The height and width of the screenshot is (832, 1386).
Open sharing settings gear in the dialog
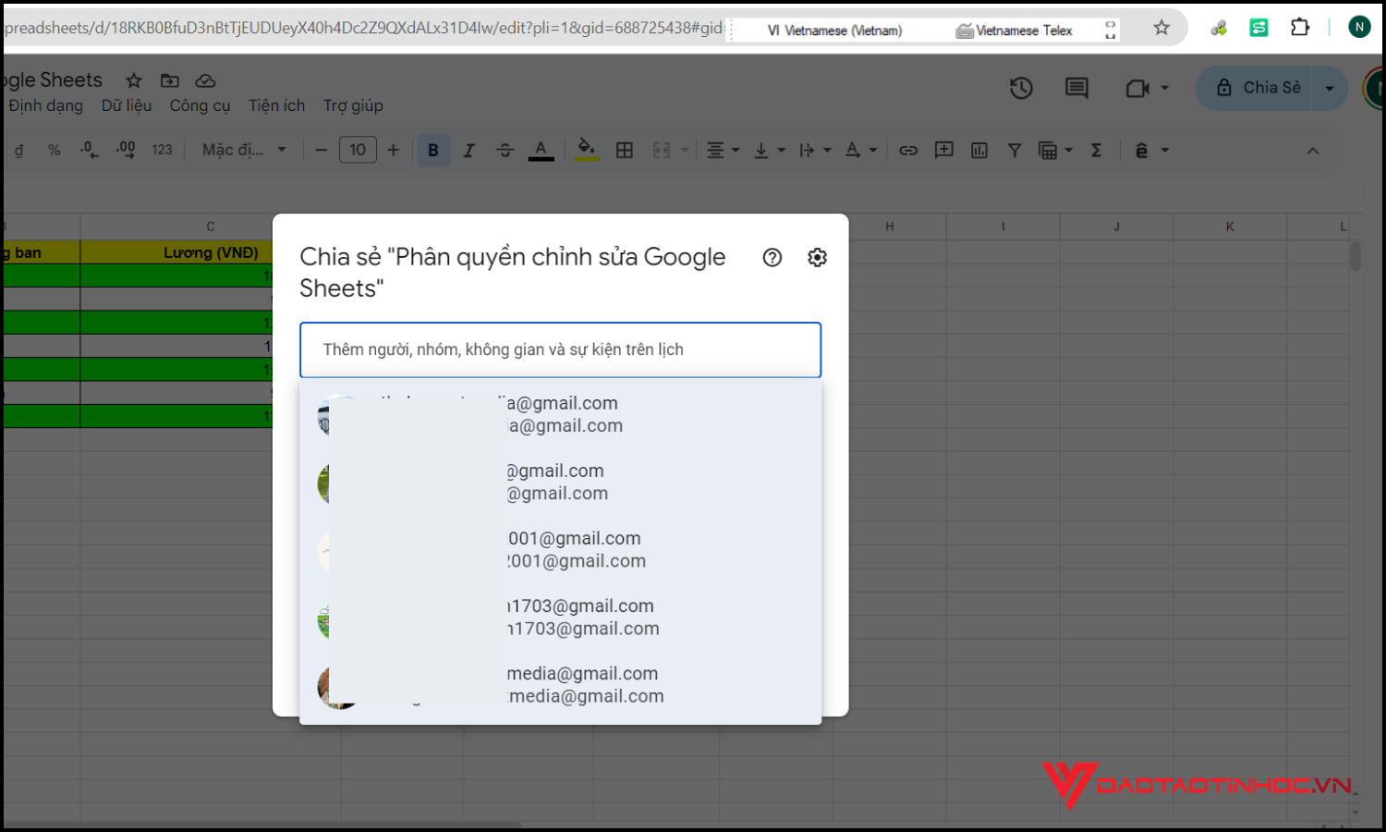pyautogui.click(x=817, y=257)
